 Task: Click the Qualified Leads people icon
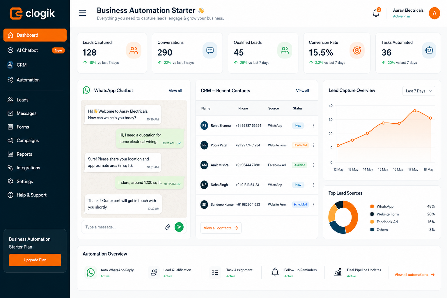click(x=285, y=51)
